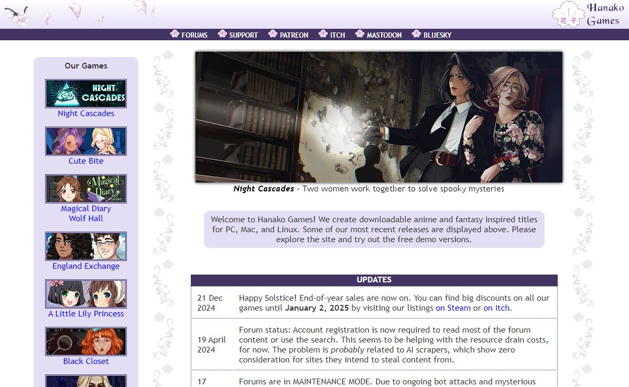629x387 pixels.
Task: Click the flower icon beside SUPPORT
Action: click(222, 34)
